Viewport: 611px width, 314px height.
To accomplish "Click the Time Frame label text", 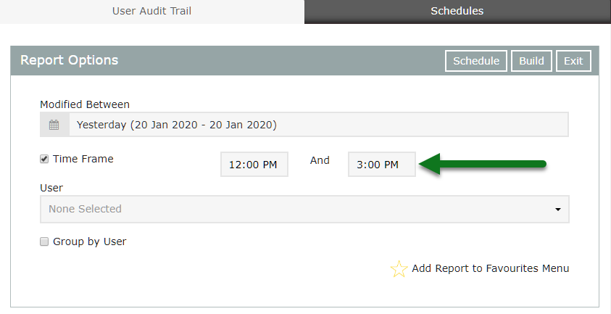I will tap(83, 159).
